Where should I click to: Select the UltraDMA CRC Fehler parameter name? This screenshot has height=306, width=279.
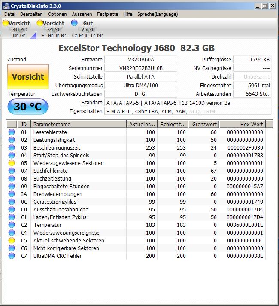tap(58, 256)
